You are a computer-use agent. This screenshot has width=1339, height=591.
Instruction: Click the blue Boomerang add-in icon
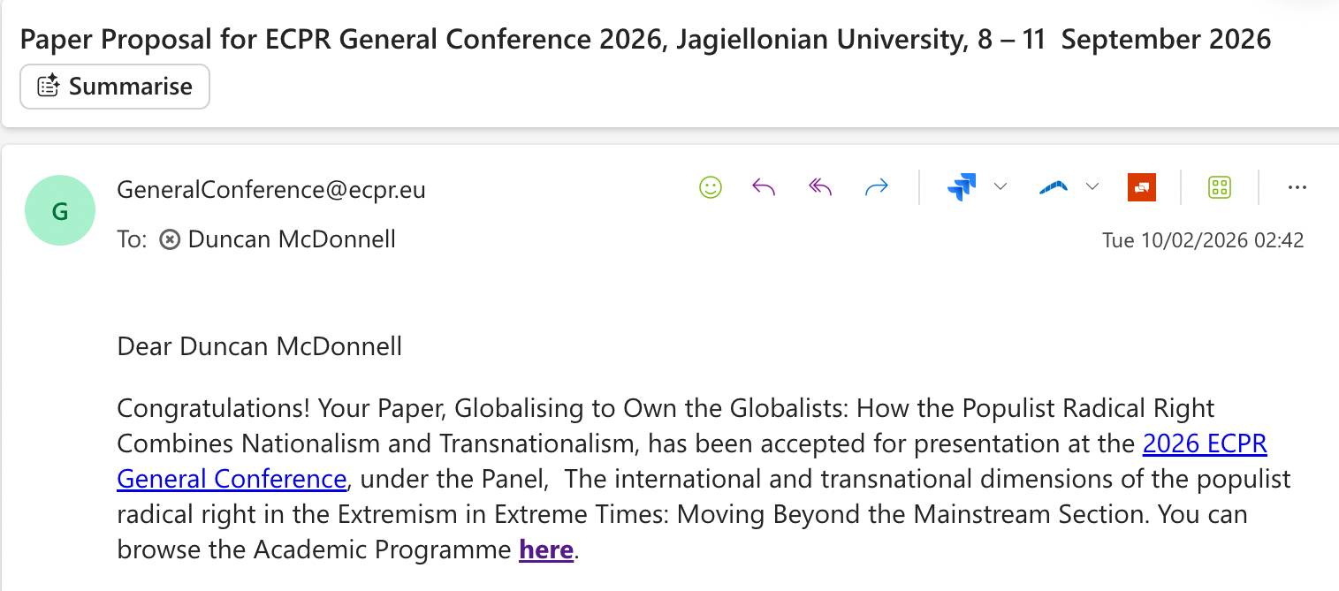[1053, 187]
